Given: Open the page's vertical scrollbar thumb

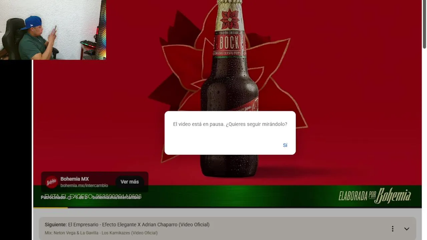Looking at the screenshot, I should (424, 24).
